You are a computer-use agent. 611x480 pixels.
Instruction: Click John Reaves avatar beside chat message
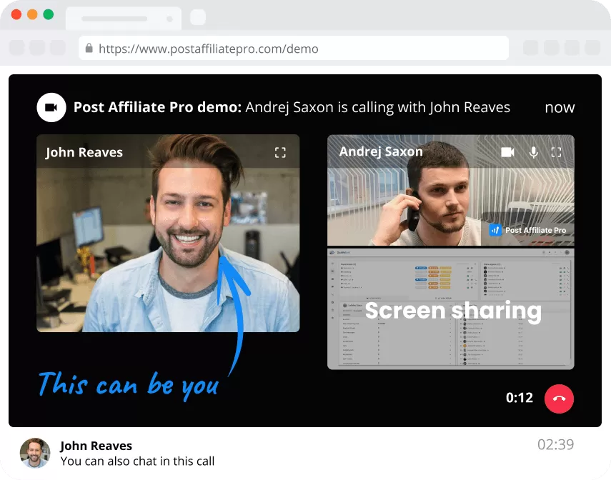tap(35, 453)
